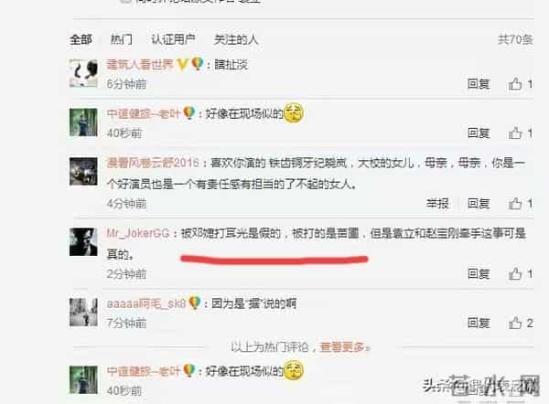Like the first 好像在现场似的 comment

point(515,133)
